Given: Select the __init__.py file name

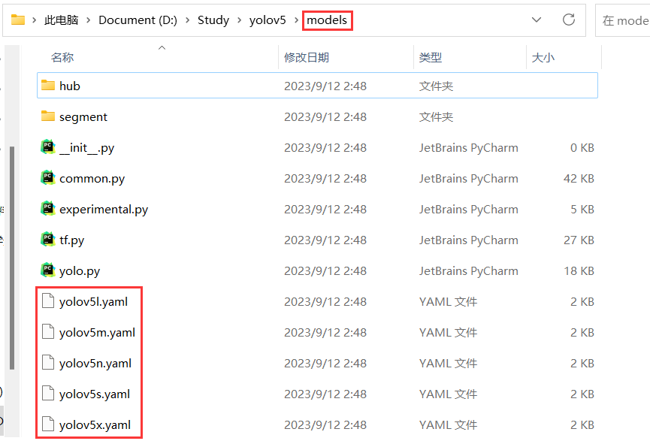Looking at the screenshot, I should tap(86, 147).
